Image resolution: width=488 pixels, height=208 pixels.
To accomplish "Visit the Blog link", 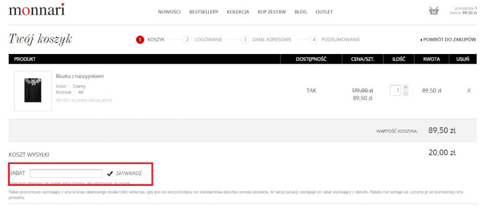I will point(300,12).
